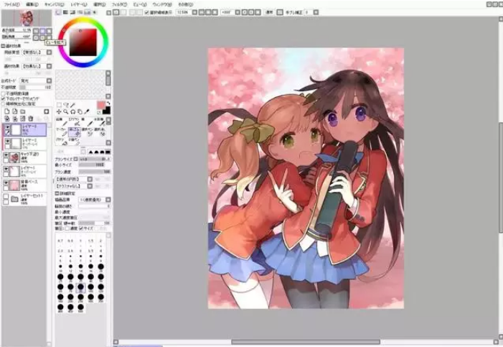Select the マーカー marker brush
This screenshot has height=347, width=503.
tap(62, 131)
